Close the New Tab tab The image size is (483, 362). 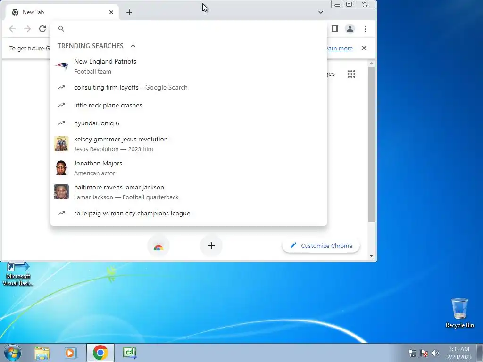(111, 12)
